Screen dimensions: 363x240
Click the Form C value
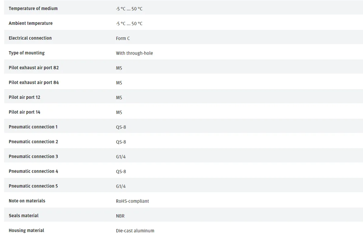[123, 38]
